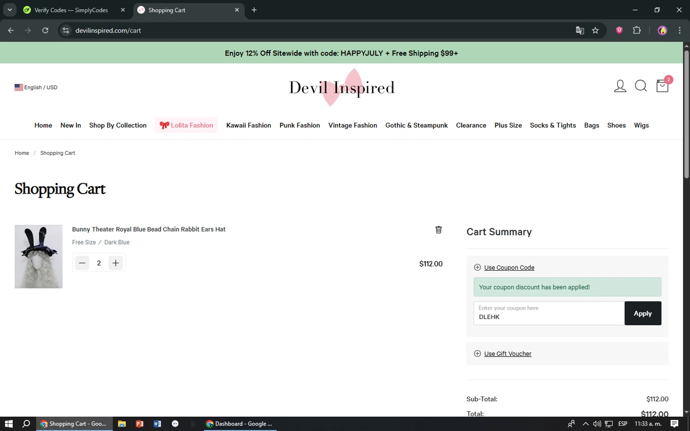Image resolution: width=690 pixels, height=431 pixels.
Task: Switch to the Dashboard - Google taskbar window
Action: click(240, 424)
